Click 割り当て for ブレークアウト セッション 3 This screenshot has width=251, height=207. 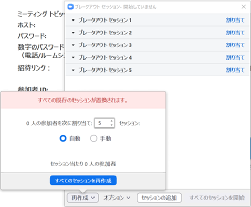click(235, 45)
